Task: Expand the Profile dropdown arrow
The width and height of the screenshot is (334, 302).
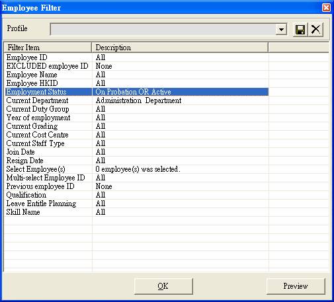Action: 281,29
